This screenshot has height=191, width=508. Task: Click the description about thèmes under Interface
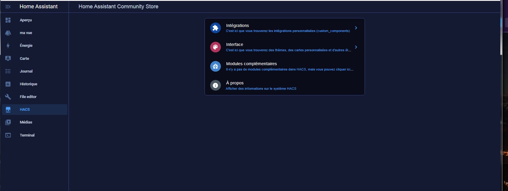click(x=288, y=50)
